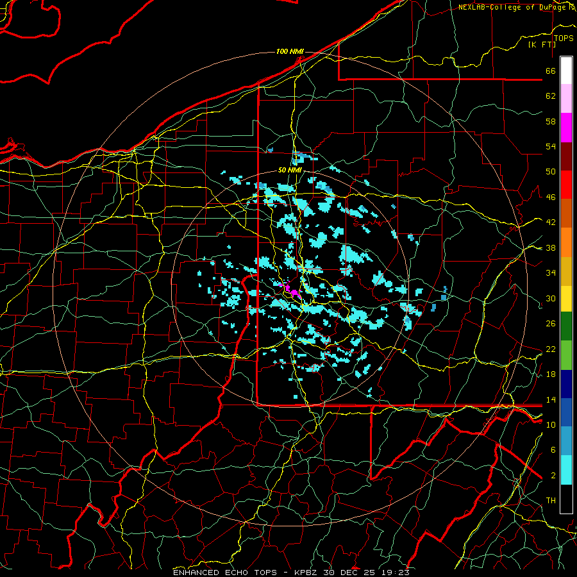Click the 'TH' threshold label in the legend
The height and width of the screenshot is (577, 577).
pyautogui.click(x=551, y=501)
